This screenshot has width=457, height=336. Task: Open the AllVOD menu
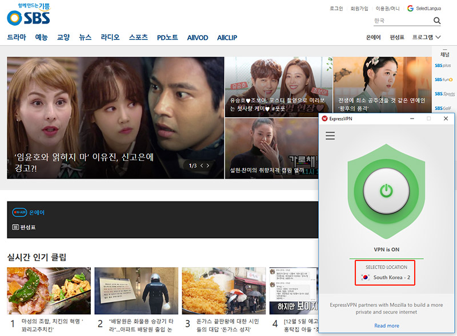198,37
